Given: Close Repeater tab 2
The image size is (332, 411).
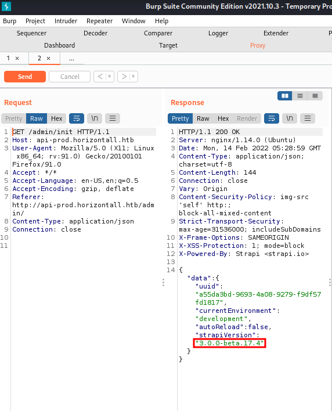Looking at the screenshot, I should pyautogui.click(x=49, y=58).
